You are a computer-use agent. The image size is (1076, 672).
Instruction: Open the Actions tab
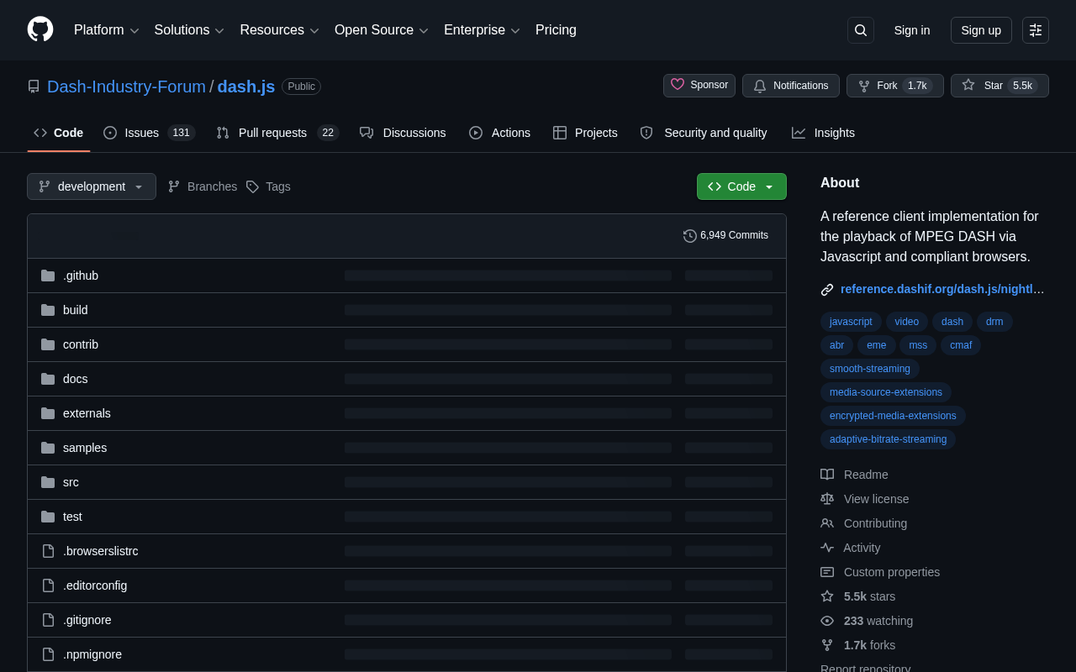tap(499, 133)
